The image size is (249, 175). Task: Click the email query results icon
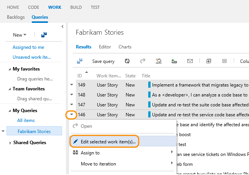click(190, 61)
